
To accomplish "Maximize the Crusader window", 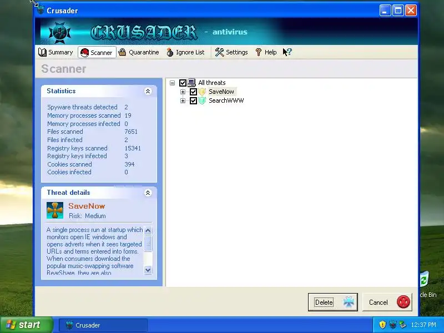I will pos(398,11).
